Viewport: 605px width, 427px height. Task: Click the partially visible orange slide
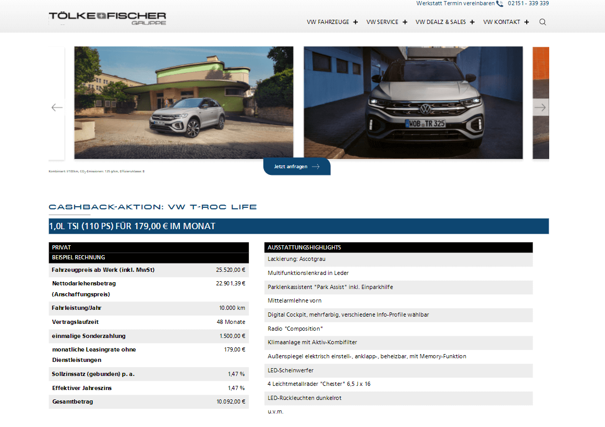(x=541, y=103)
